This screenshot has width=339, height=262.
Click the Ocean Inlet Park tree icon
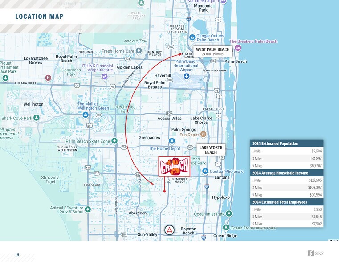pos(229,213)
